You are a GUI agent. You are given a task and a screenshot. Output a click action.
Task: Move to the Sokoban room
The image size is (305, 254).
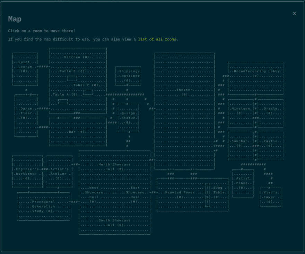coord(241,146)
